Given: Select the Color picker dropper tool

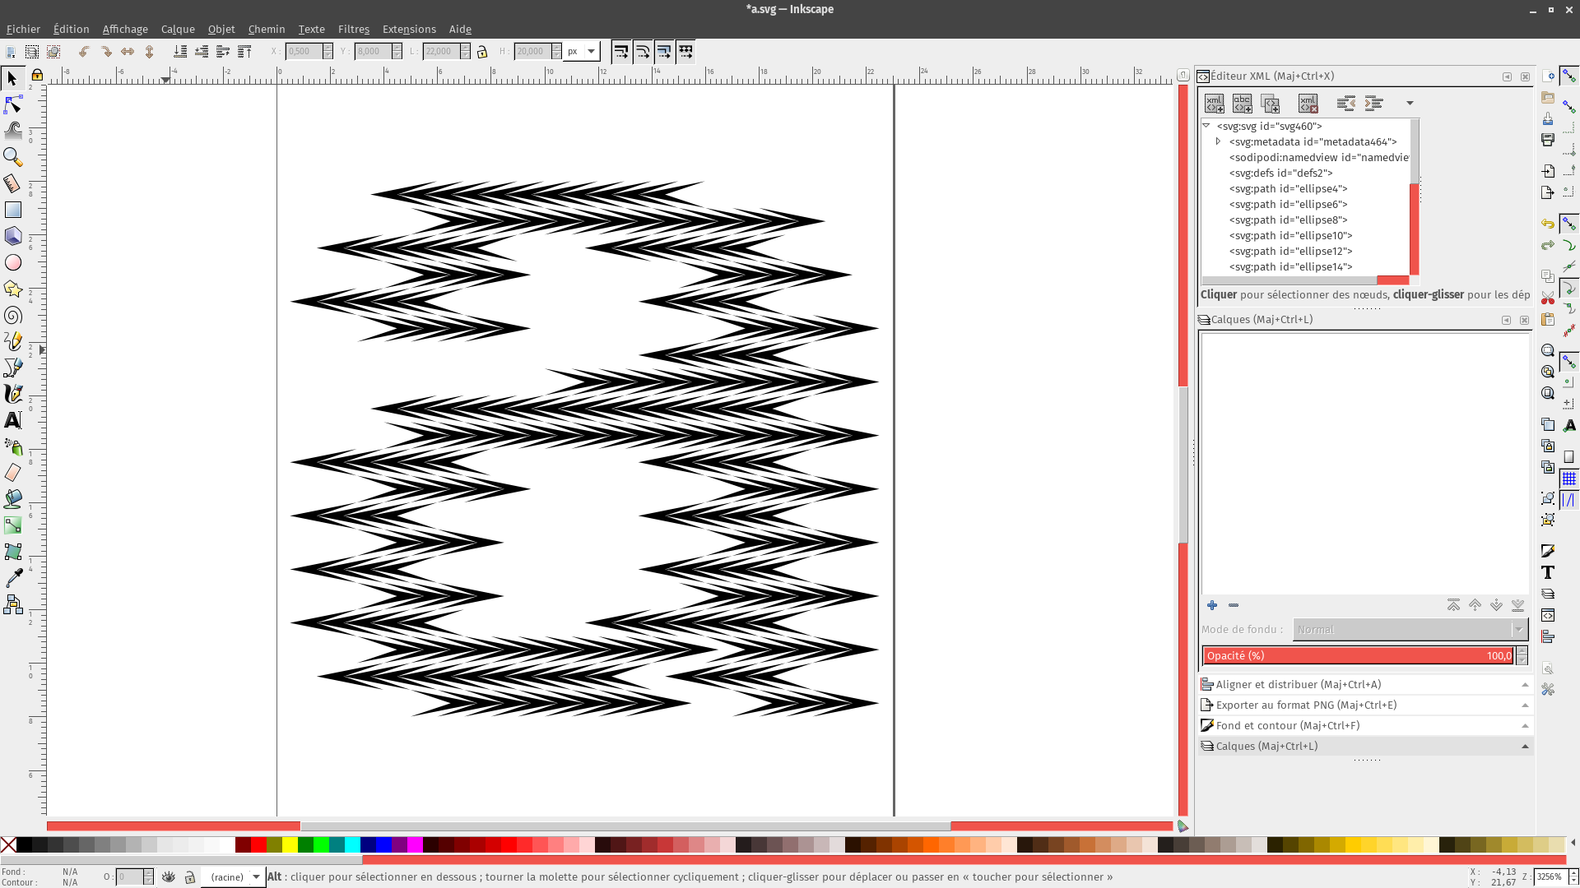Looking at the screenshot, I should (12, 578).
